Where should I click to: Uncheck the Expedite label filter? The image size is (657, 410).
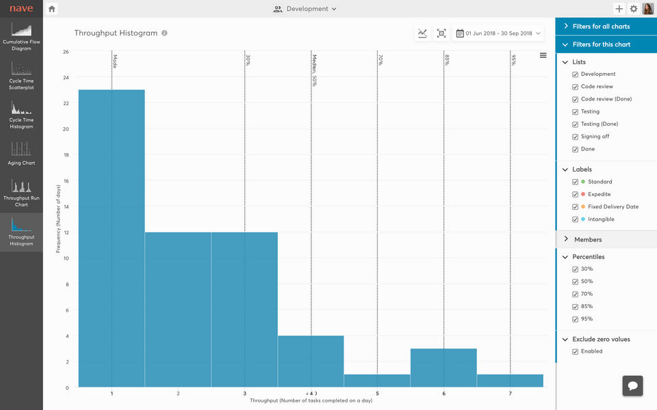576,195
